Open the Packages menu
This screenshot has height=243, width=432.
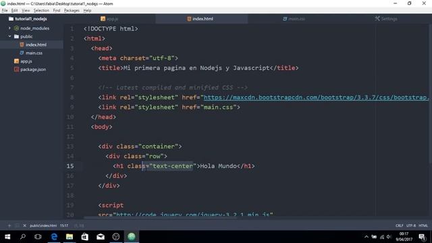(x=72, y=11)
